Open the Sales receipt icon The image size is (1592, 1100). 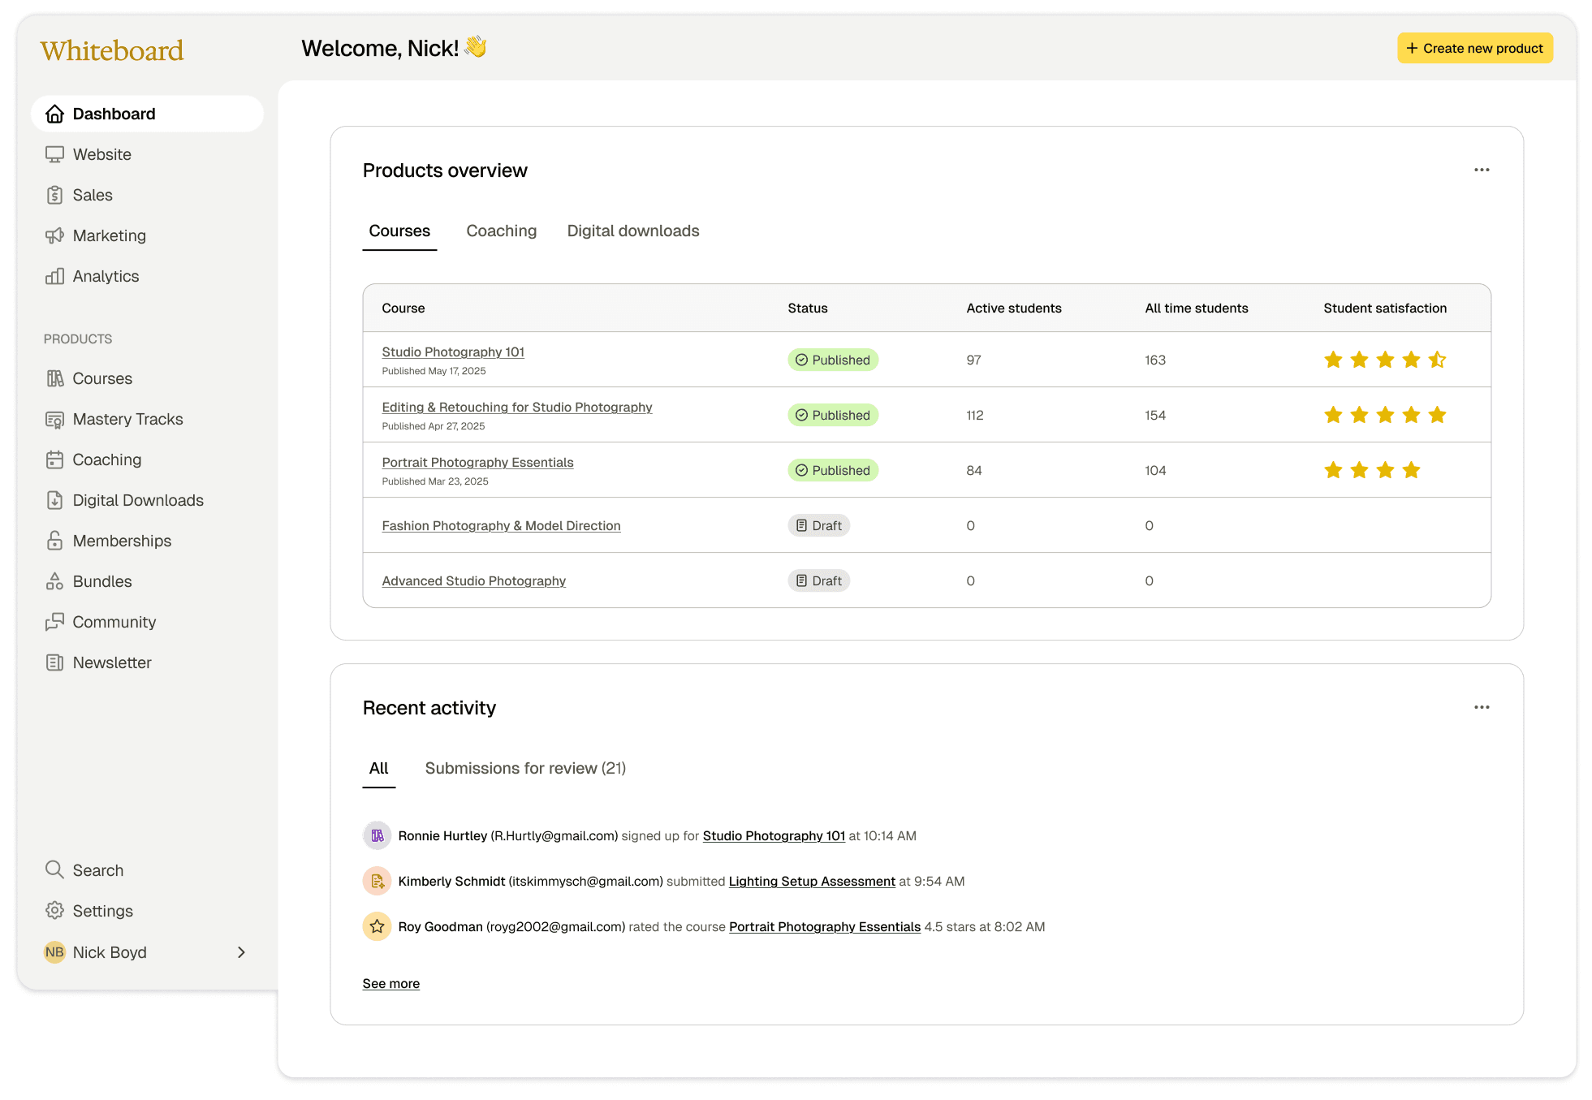(54, 195)
